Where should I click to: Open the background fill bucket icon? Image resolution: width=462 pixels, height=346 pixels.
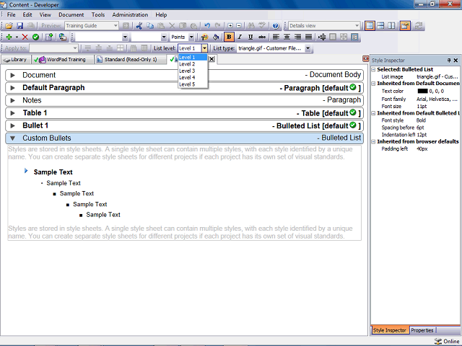point(216,37)
